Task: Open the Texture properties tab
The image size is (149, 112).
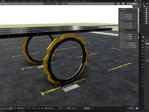Action: [143, 86]
